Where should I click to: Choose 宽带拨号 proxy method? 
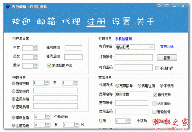click(117, 86)
